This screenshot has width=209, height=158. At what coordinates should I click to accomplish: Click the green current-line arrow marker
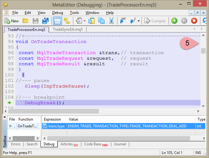(x=9, y=103)
